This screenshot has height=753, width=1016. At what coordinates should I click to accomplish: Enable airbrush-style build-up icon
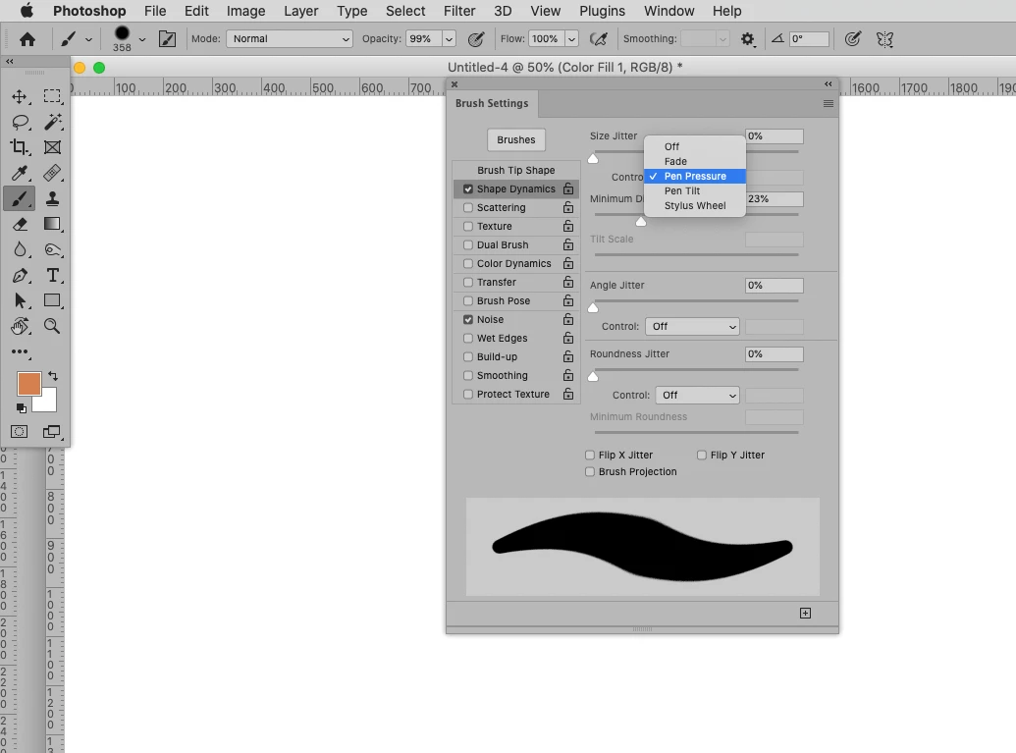coord(599,39)
